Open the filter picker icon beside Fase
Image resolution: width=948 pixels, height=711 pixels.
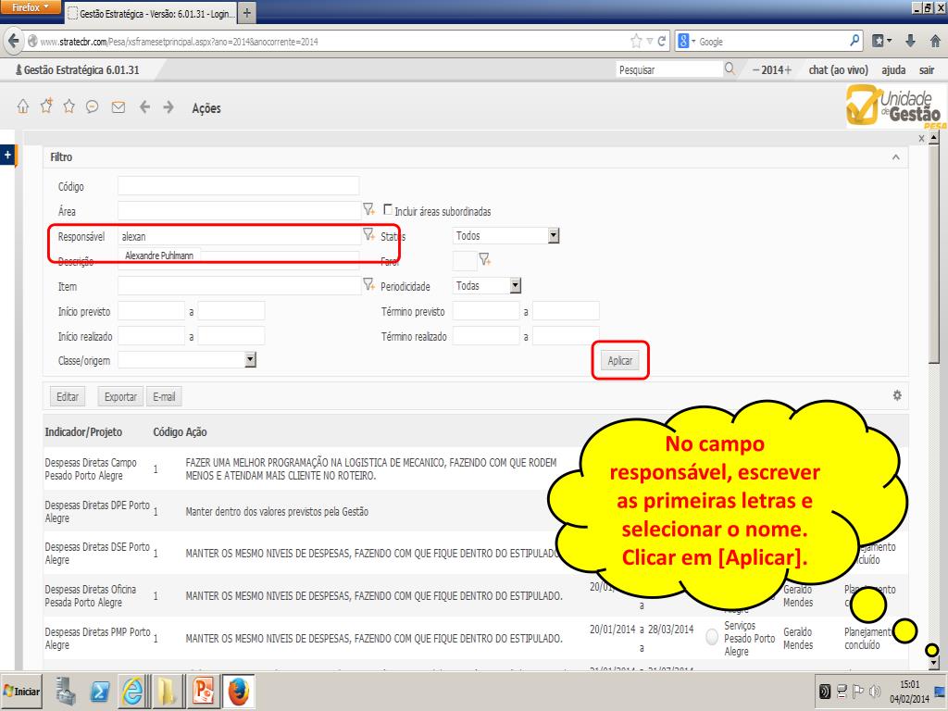pos(485,259)
